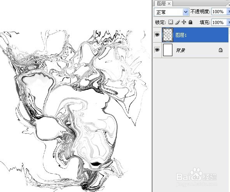Hide the 背景 layer eye icon
230x192 pixels.
157,50
